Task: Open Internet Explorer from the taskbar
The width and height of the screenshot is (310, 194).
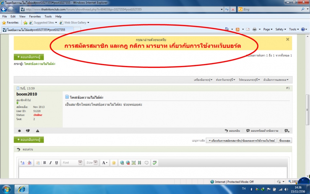Action: pyautogui.click(x=22, y=189)
